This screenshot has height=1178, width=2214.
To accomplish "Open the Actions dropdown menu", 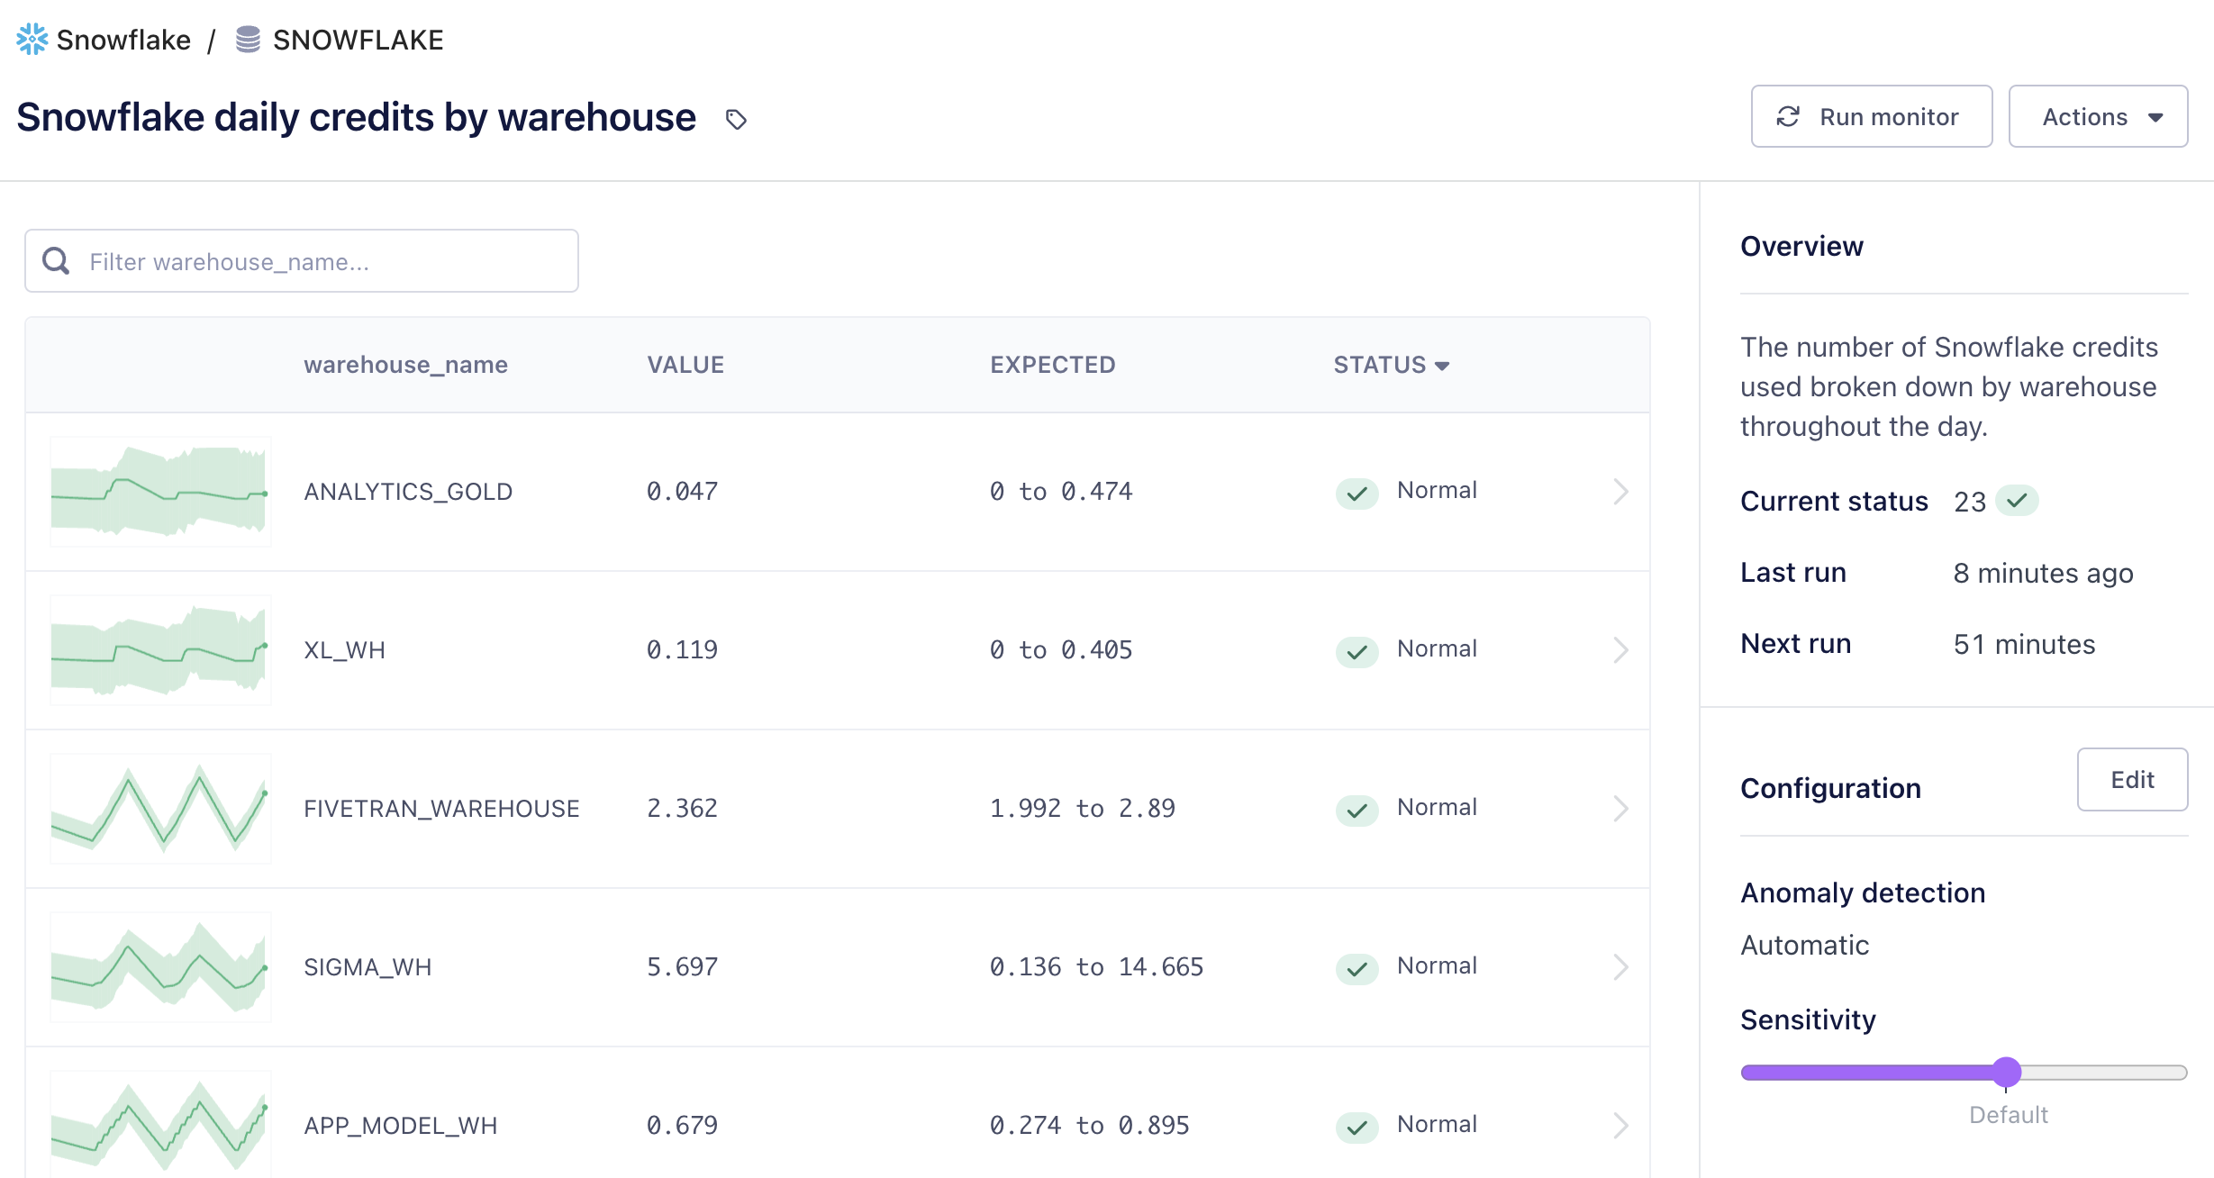I will [2098, 116].
